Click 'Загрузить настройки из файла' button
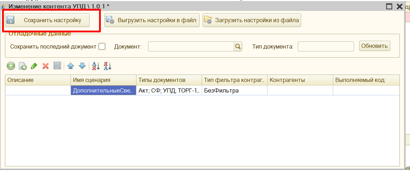Image resolution: width=410 pixels, height=172 pixels. click(252, 20)
